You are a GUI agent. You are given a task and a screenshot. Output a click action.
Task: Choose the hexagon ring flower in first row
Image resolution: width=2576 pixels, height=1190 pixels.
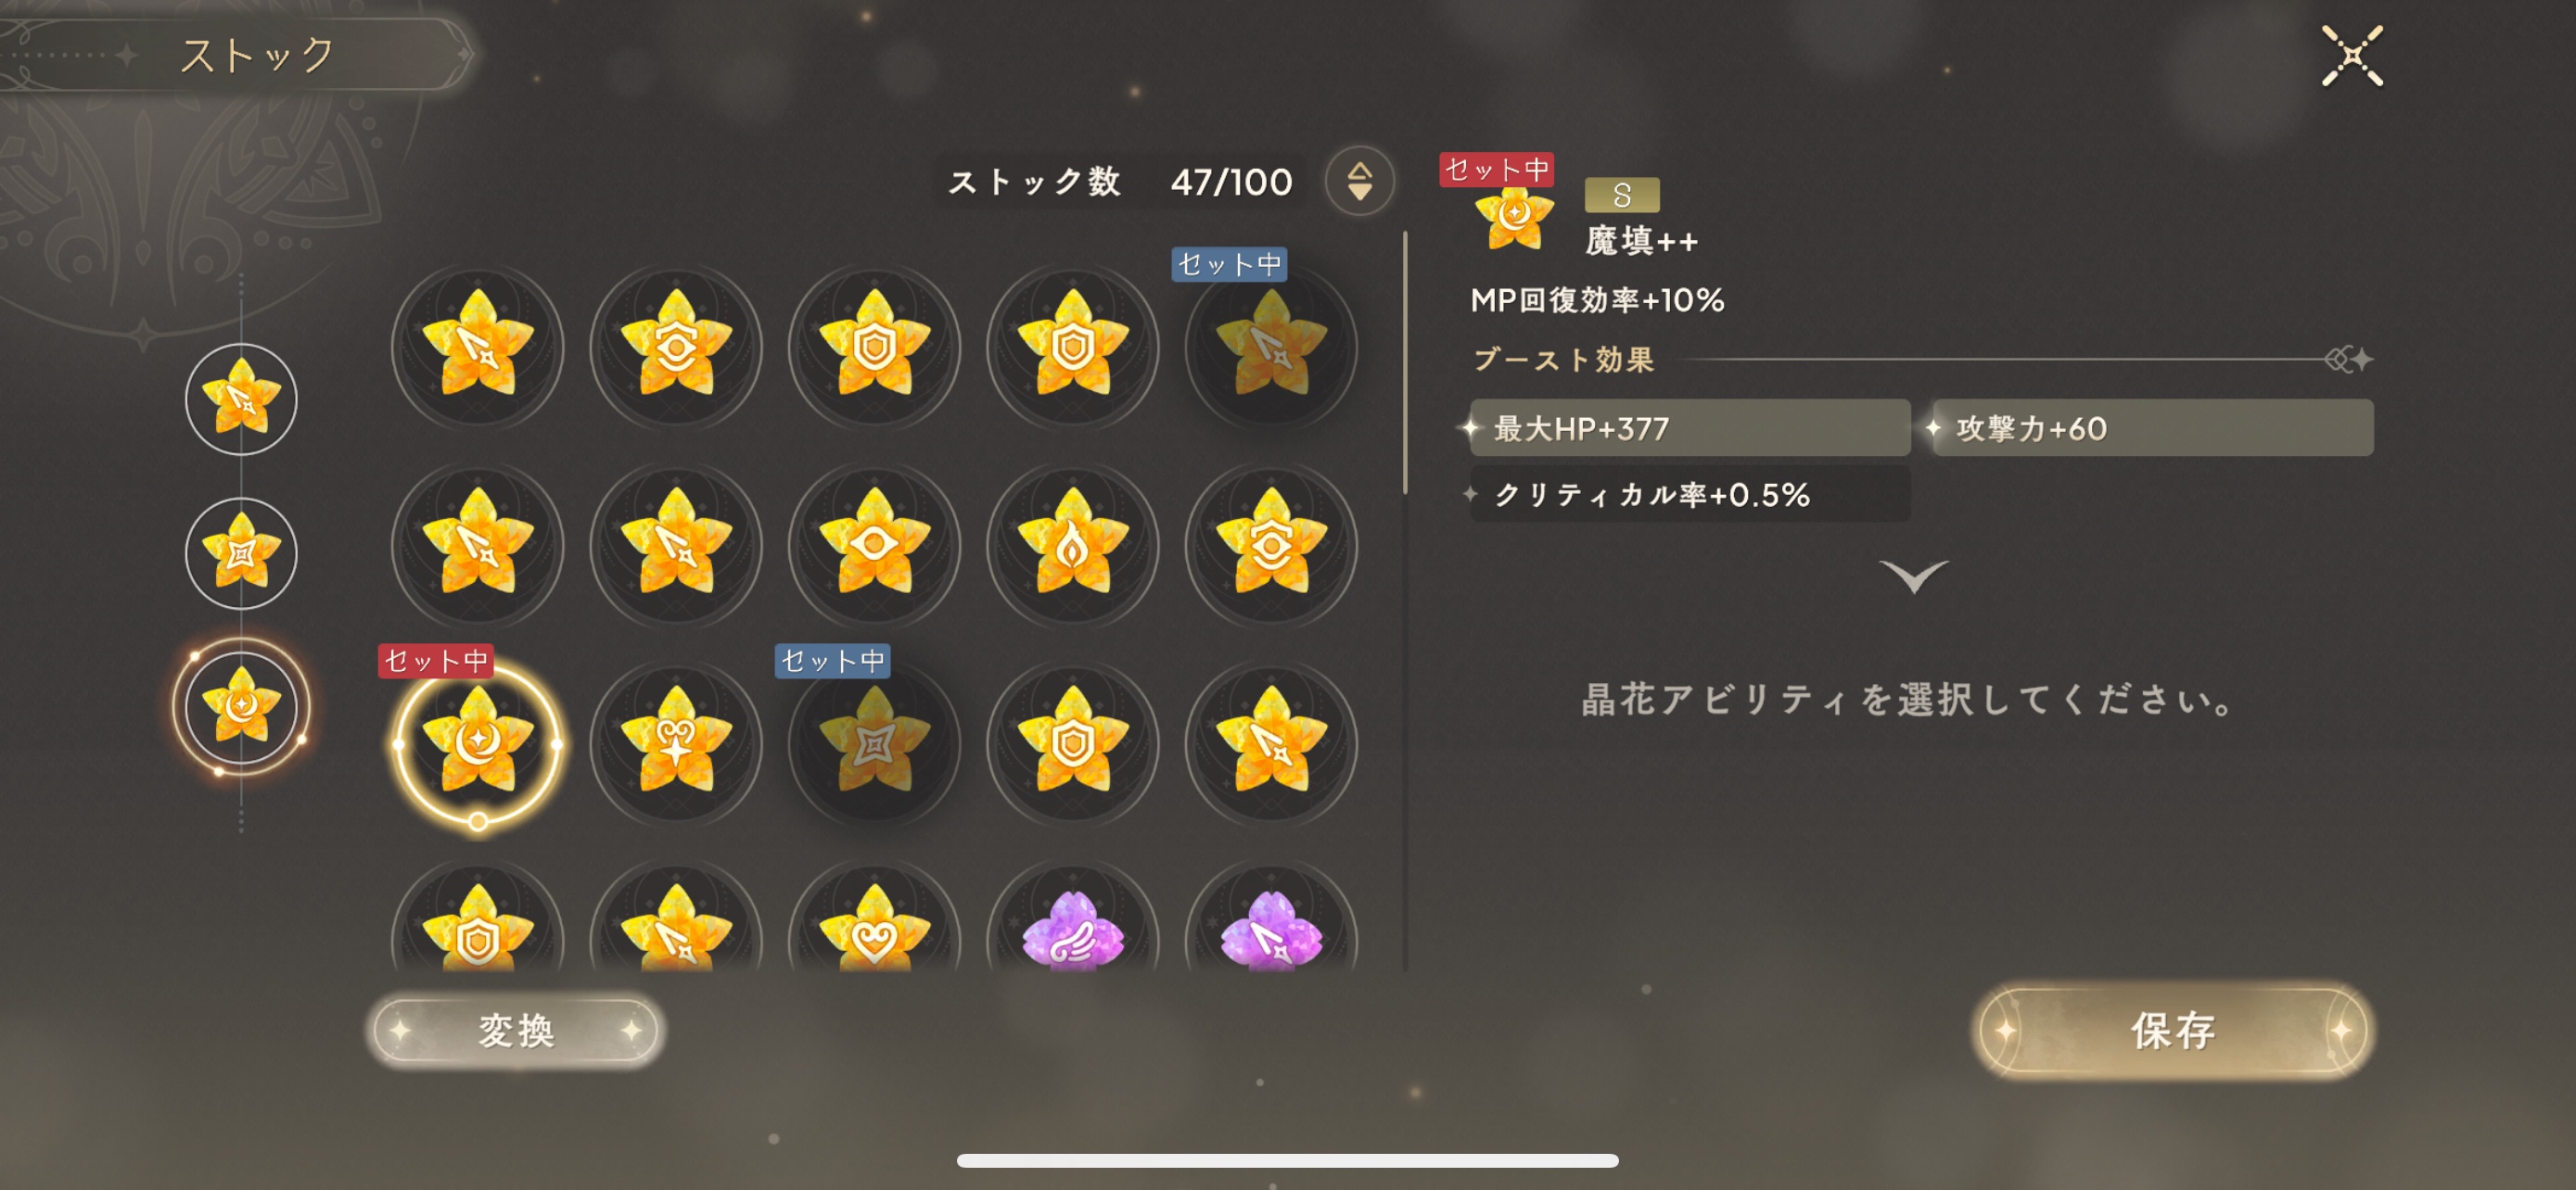[676, 347]
